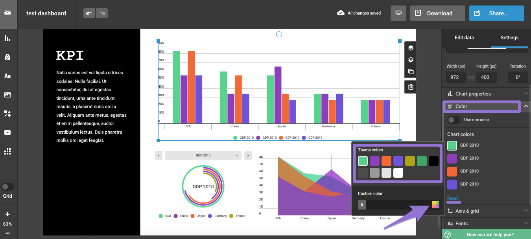Click the Reset colors link
531x239 pixels.
(452, 198)
